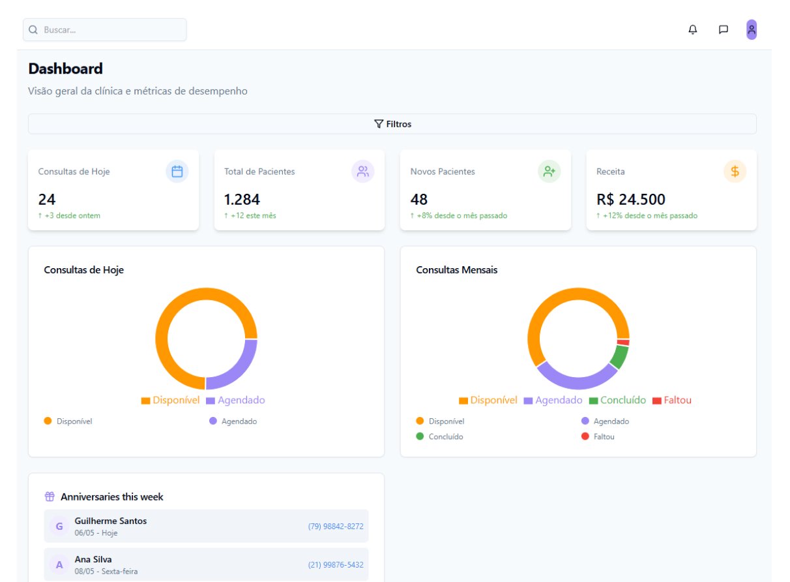Click the gift icon beside Anniversaries

click(50, 497)
